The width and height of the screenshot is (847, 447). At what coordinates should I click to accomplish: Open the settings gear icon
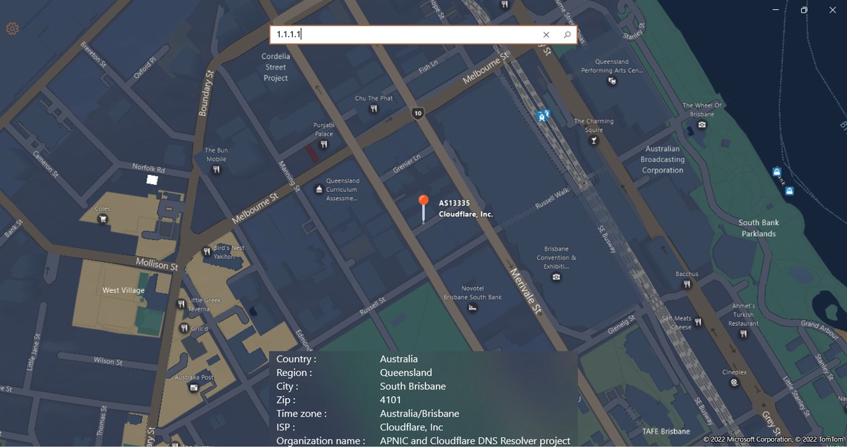pyautogui.click(x=12, y=28)
